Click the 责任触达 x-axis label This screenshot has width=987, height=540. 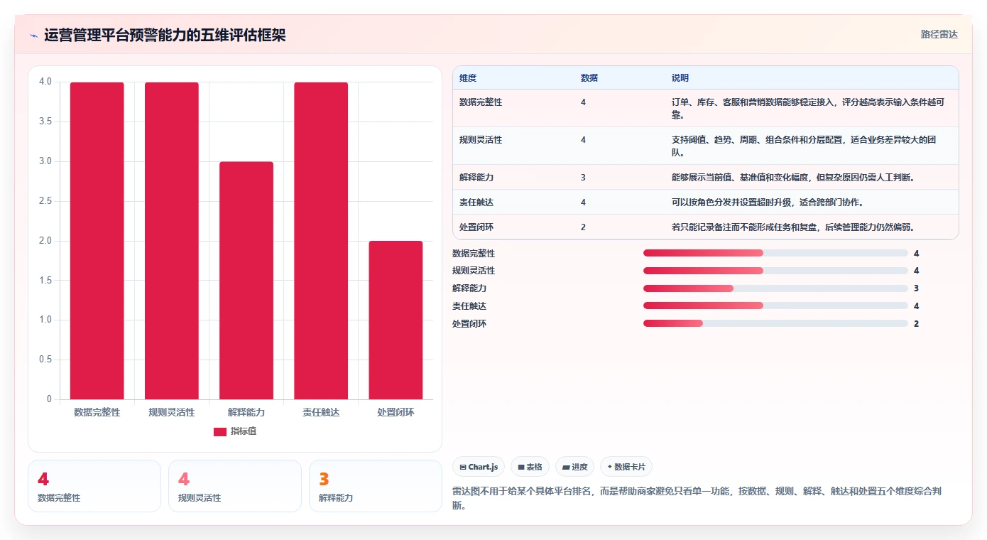pyautogui.click(x=321, y=412)
